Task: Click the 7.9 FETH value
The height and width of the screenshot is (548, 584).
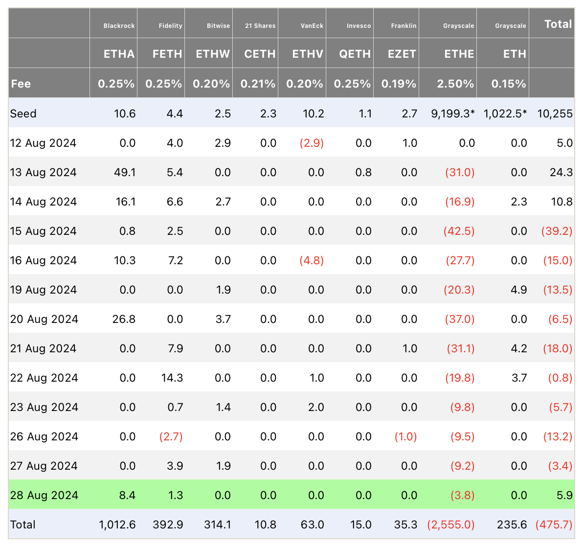Action: pyautogui.click(x=175, y=349)
